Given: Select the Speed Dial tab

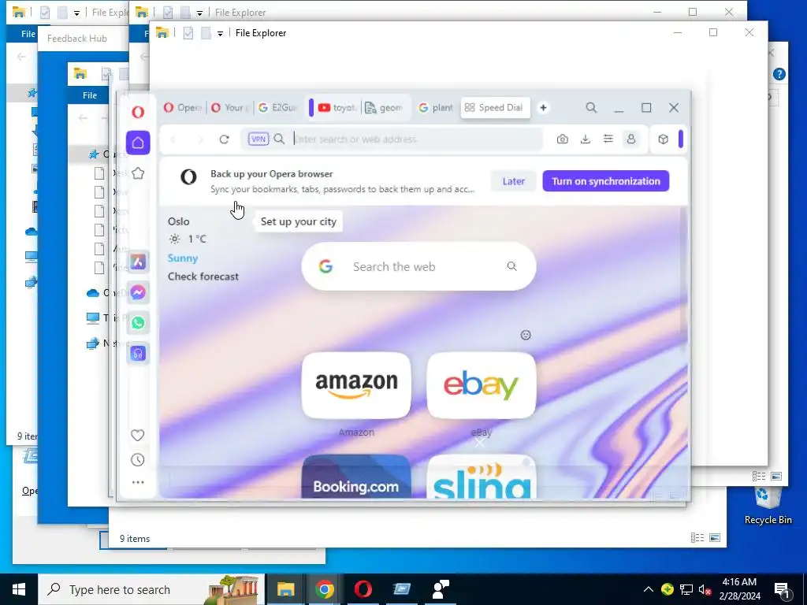Looking at the screenshot, I should coord(495,107).
